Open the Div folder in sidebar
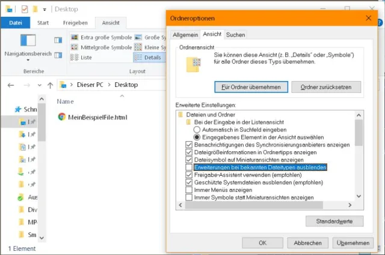 pyautogui.click(x=28, y=209)
